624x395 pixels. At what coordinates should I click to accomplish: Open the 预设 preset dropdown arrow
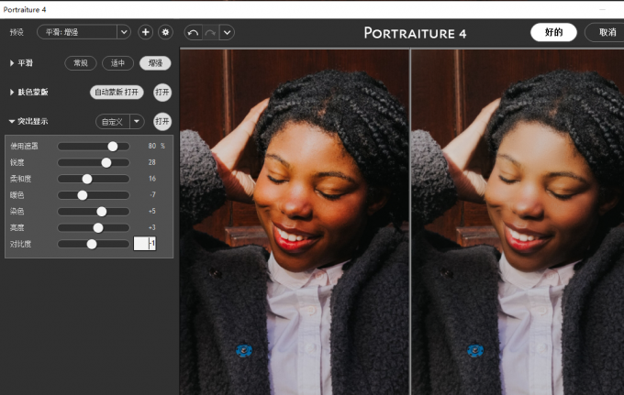point(124,32)
